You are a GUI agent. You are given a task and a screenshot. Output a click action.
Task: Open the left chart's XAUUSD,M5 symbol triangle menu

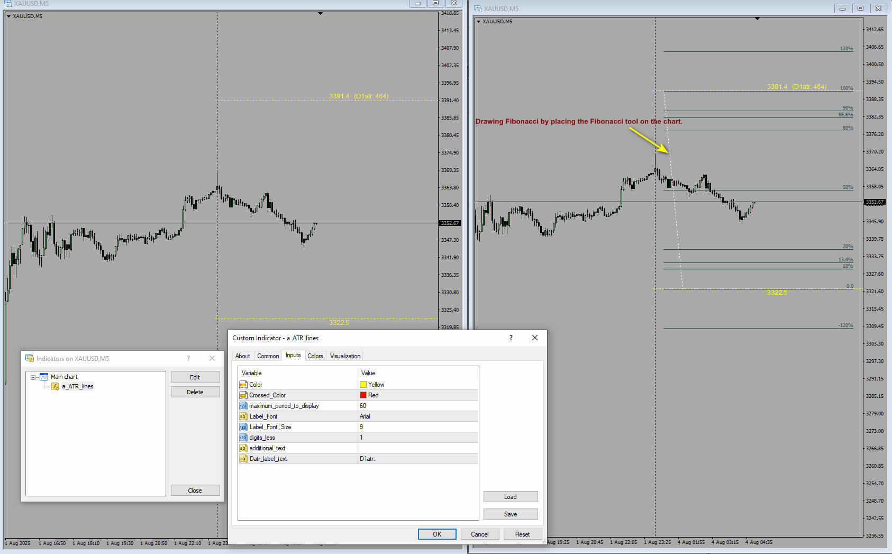[x=8, y=16]
